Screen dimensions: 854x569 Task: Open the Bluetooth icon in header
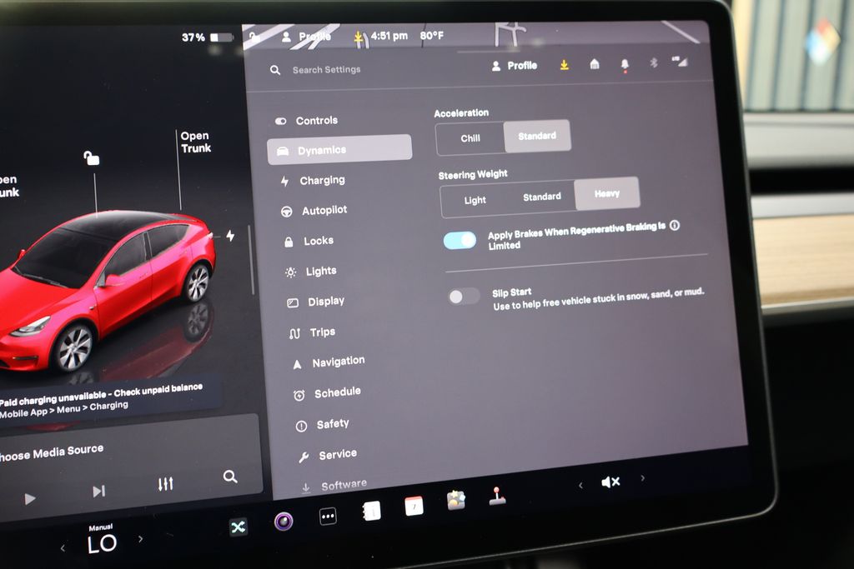654,62
